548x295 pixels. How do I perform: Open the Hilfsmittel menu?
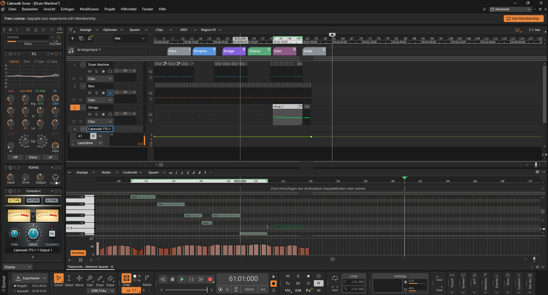[129, 9]
